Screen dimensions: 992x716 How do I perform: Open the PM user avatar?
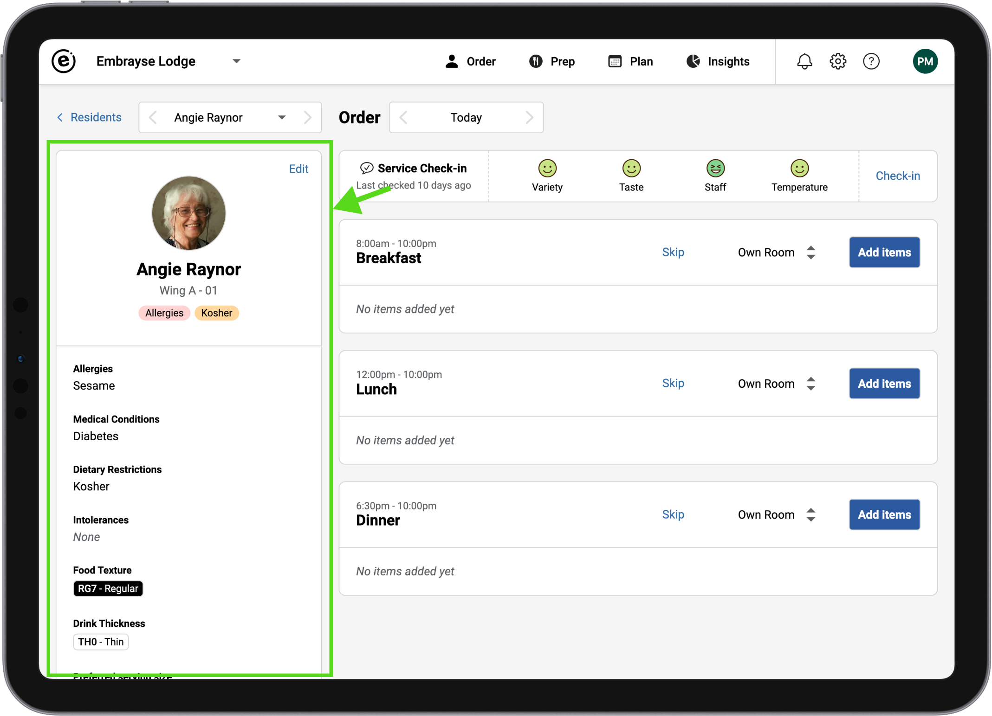925,61
